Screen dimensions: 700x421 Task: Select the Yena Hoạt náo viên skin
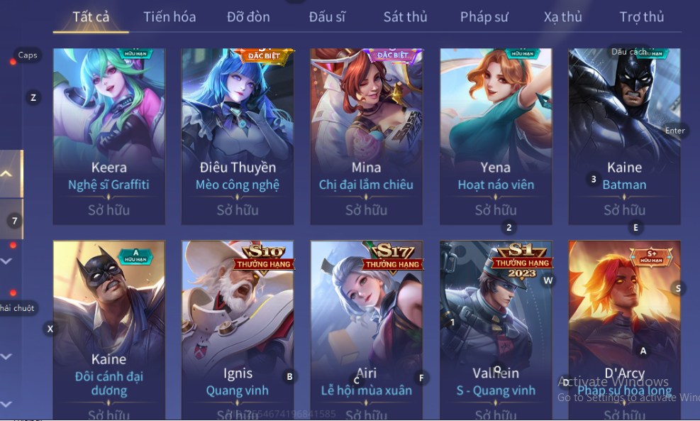496,136
